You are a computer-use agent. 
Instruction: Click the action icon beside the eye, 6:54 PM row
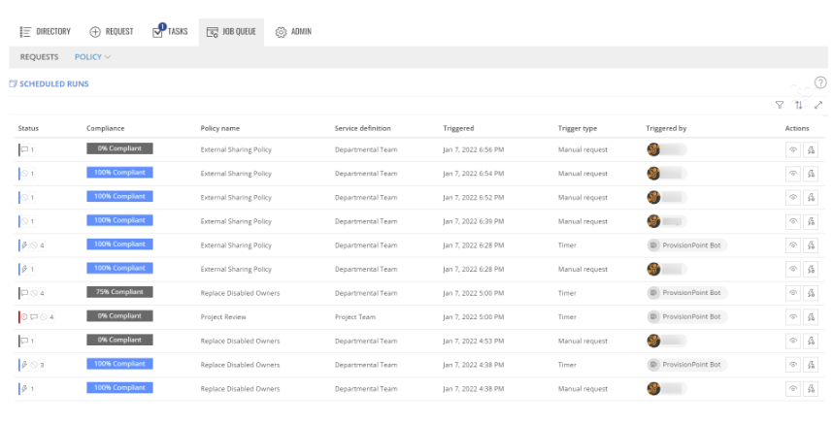click(811, 174)
